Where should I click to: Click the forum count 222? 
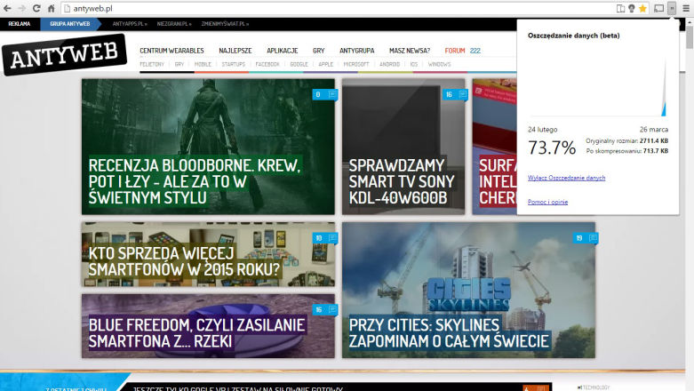tap(475, 51)
